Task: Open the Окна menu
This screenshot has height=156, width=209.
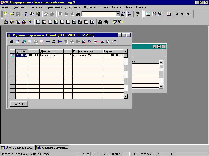Action: pyautogui.click(x=128, y=7)
